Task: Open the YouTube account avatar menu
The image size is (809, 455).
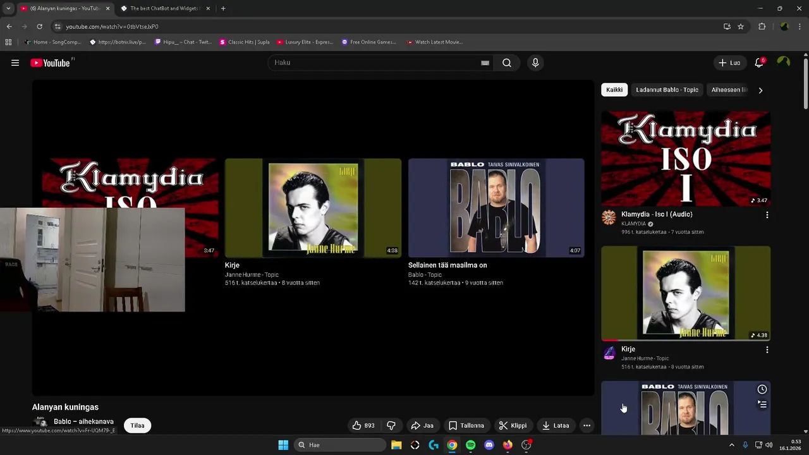Action: (784, 62)
